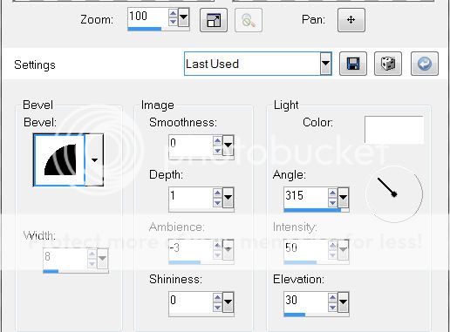Increase the Angle value with up arrow

point(332,193)
